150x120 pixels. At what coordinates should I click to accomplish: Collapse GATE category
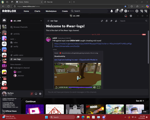point(13,39)
